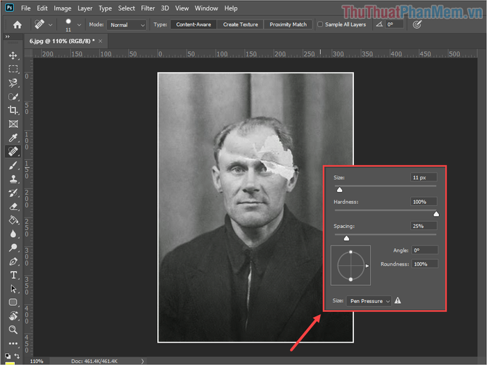487x365 pixels.
Task: Select the Crop tool
Action: 13,110
